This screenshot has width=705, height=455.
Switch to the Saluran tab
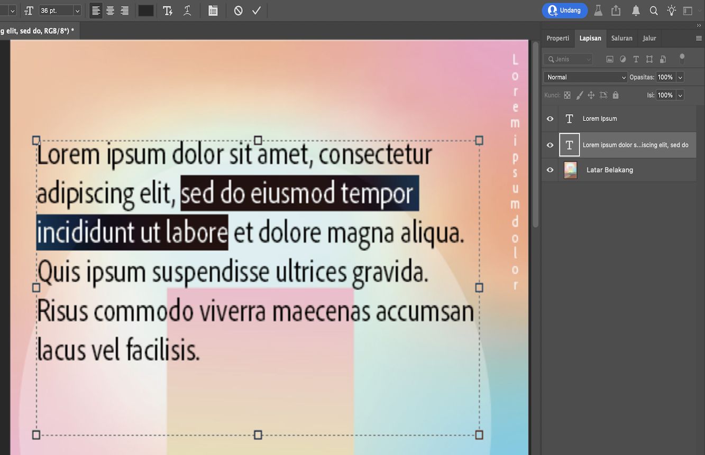pos(621,38)
